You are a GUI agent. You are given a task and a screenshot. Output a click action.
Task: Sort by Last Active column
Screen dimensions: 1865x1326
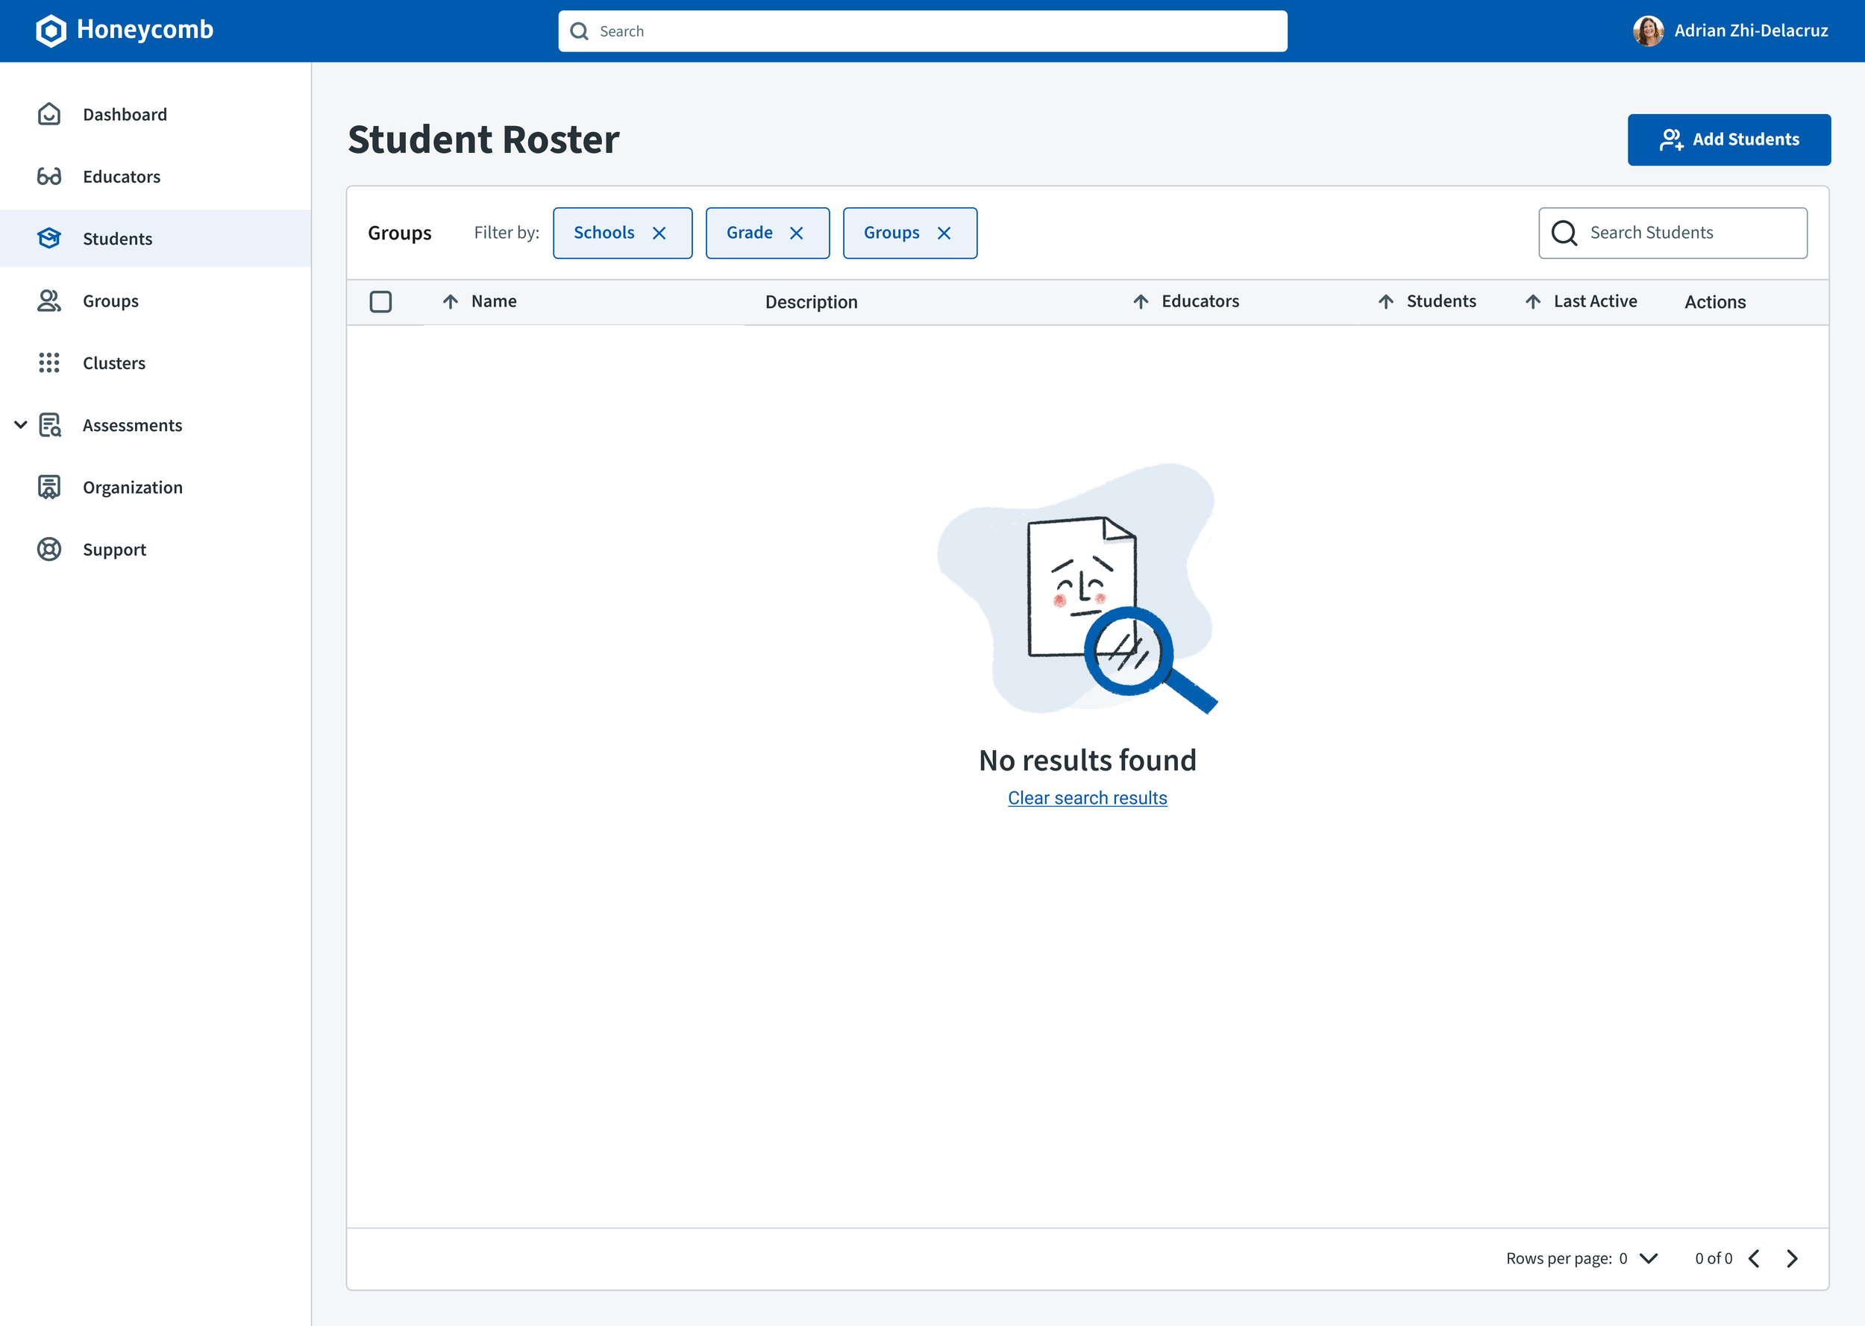1533,302
